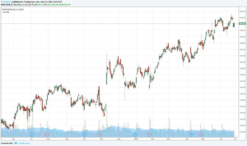
Task: Click the green 162.18 current price tag
Action: point(242,24)
